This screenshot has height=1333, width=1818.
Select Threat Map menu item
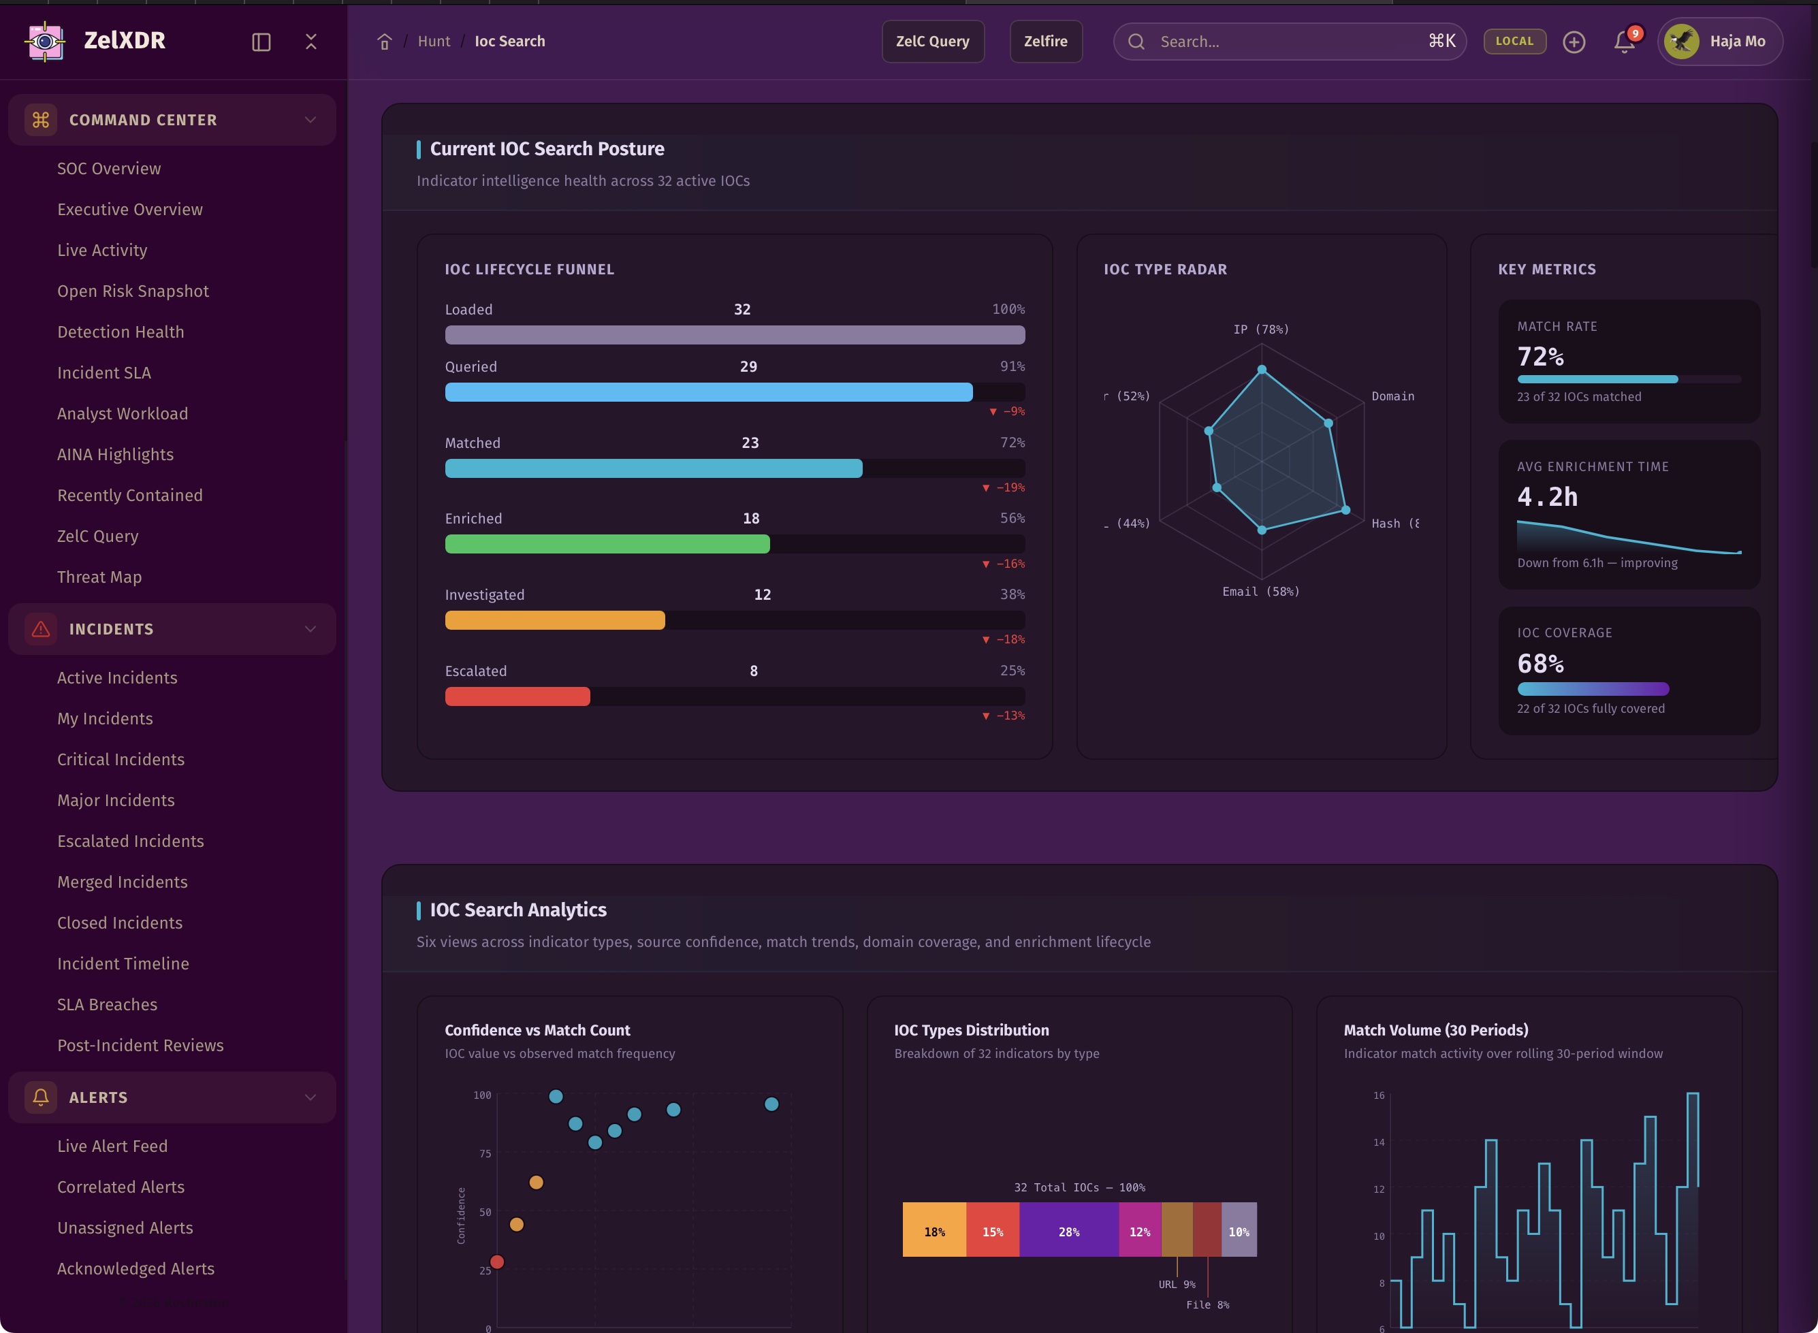[x=99, y=577]
